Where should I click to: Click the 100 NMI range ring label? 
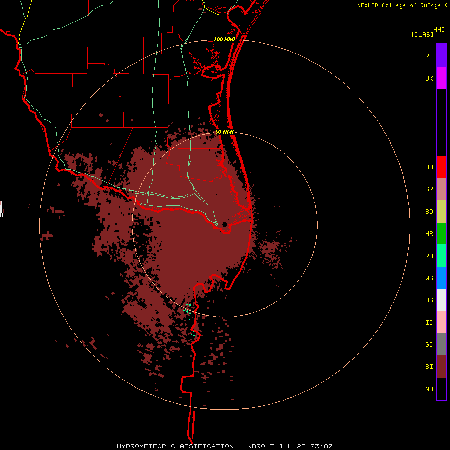pos(224,39)
